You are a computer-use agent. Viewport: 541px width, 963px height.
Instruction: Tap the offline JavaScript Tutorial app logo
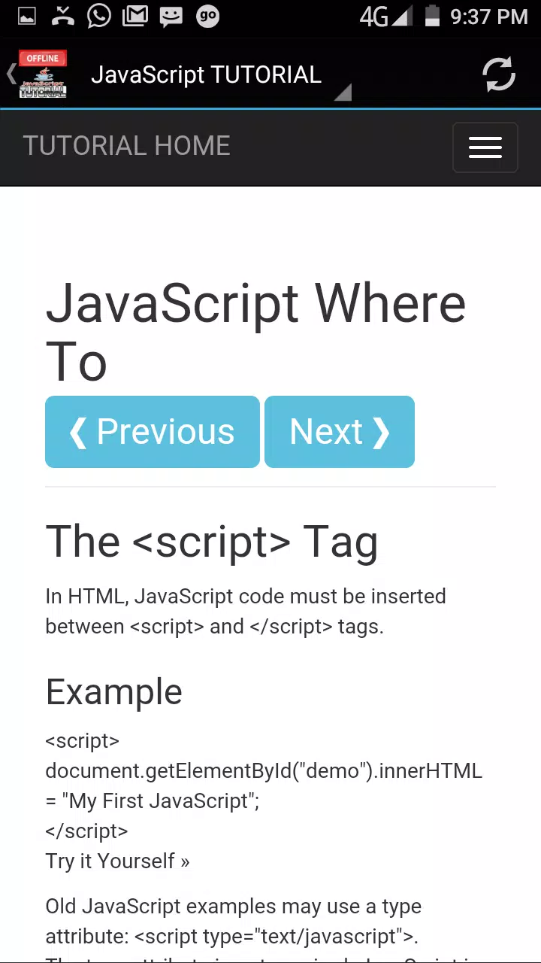click(x=43, y=74)
